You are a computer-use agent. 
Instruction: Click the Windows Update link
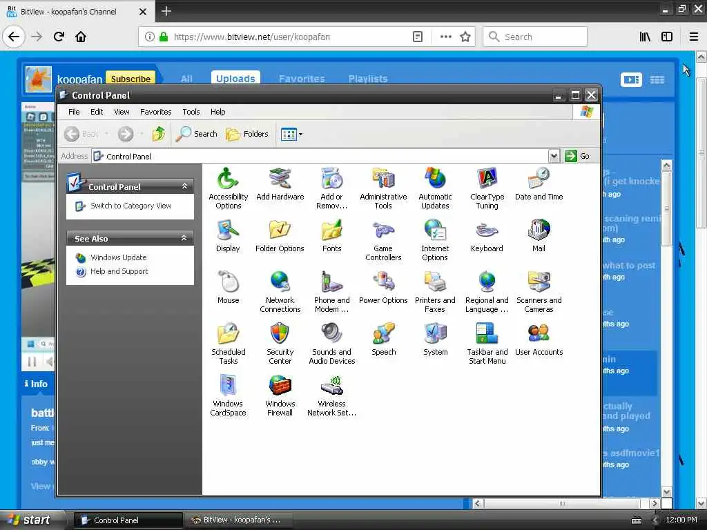tap(119, 257)
